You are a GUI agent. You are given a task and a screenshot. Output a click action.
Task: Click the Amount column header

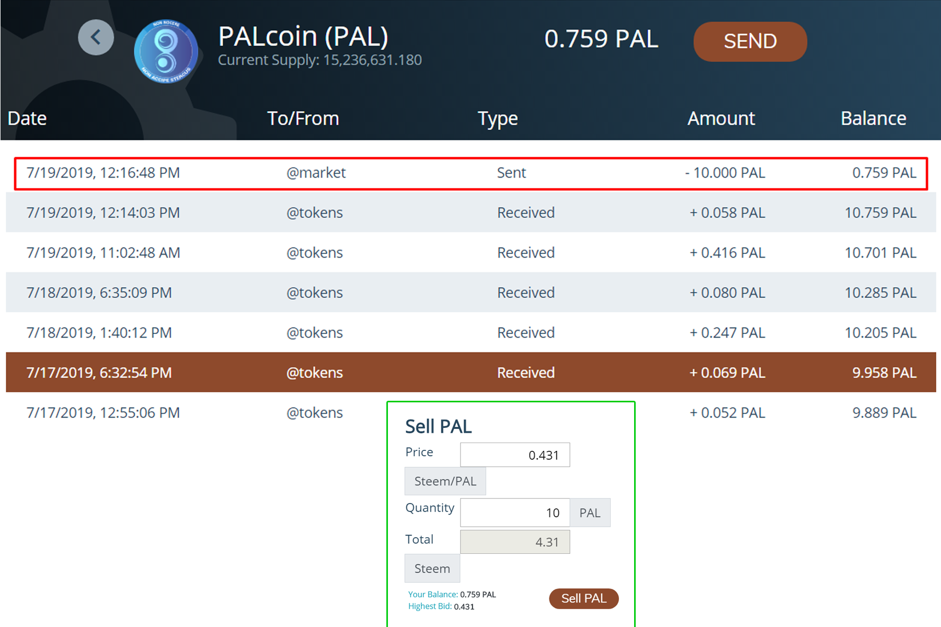tap(720, 119)
